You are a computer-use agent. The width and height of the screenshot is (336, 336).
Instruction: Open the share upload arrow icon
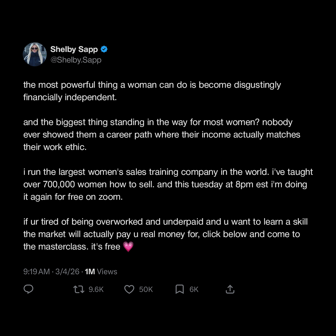point(230,289)
